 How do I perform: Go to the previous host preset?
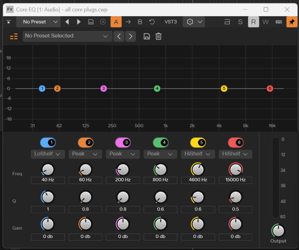click(67, 22)
